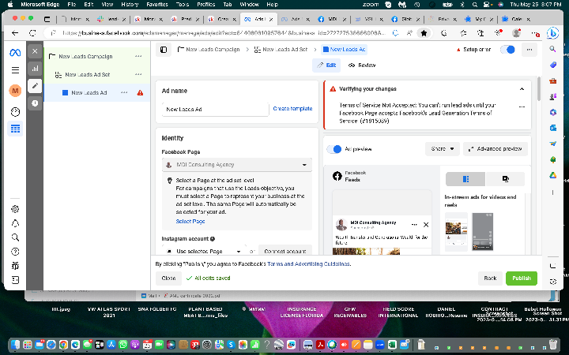Open more options for New Leads Ad Set
This screenshot has height=355, width=569.
coord(138,75)
